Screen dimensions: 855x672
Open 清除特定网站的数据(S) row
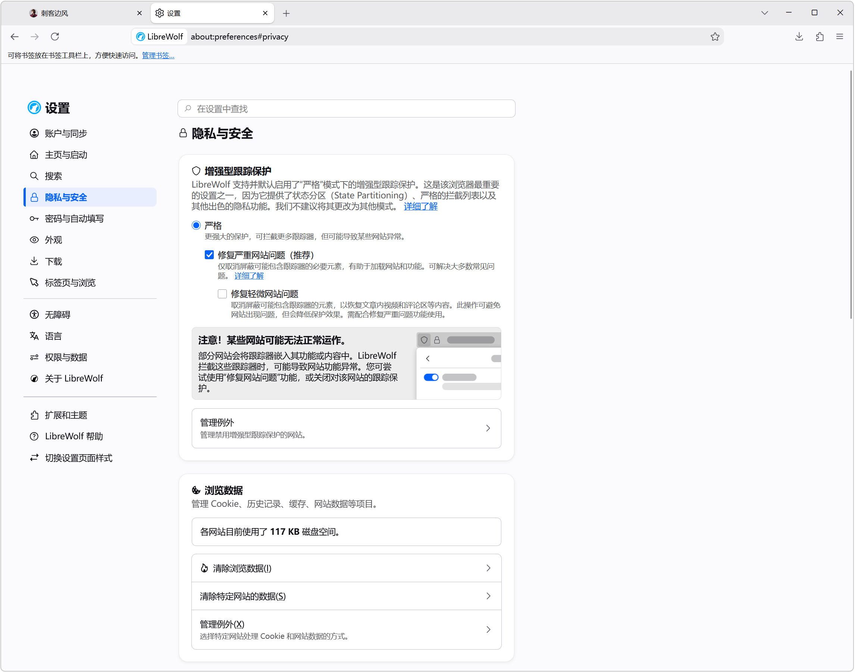coord(346,596)
